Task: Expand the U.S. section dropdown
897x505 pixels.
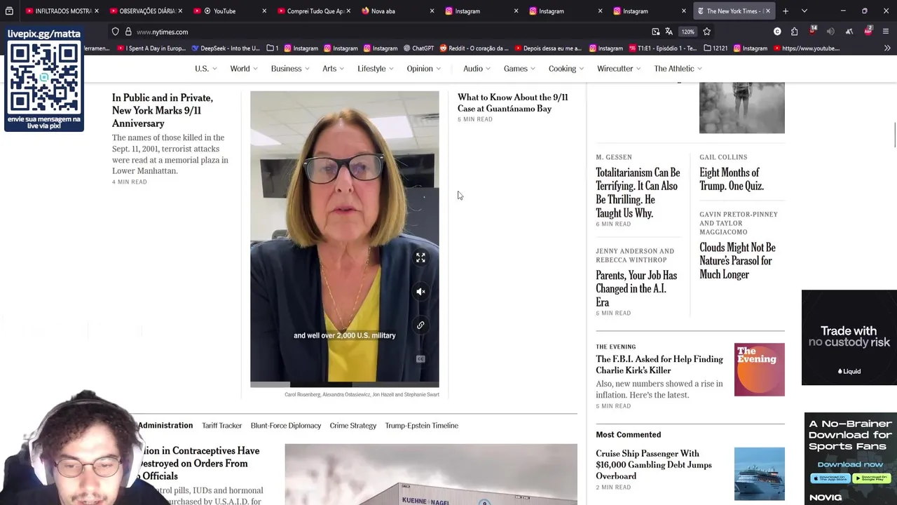Action: pyautogui.click(x=205, y=69)
